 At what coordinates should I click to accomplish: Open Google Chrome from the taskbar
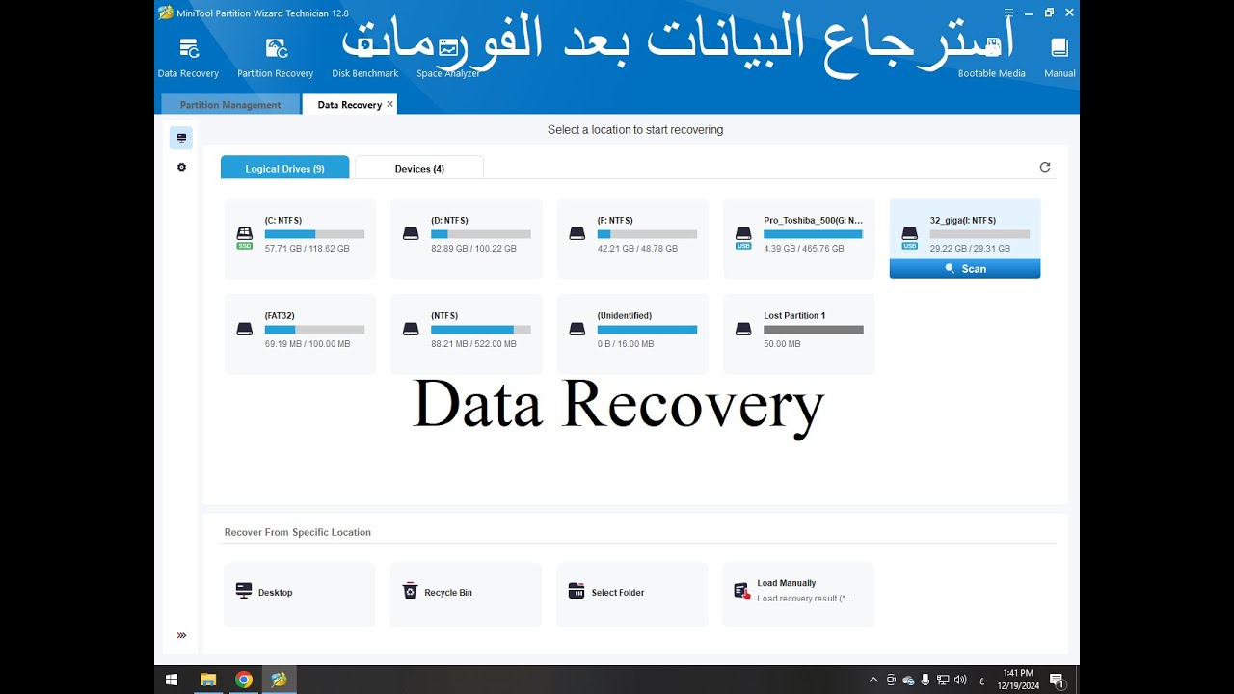[x=244, y=680]
